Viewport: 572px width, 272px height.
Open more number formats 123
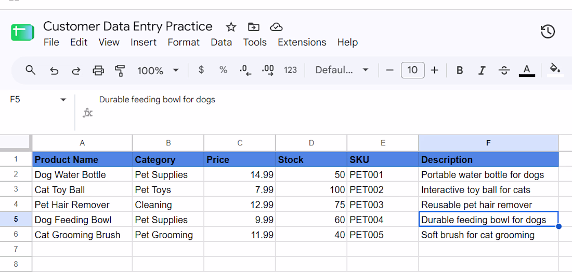point(290,70)
